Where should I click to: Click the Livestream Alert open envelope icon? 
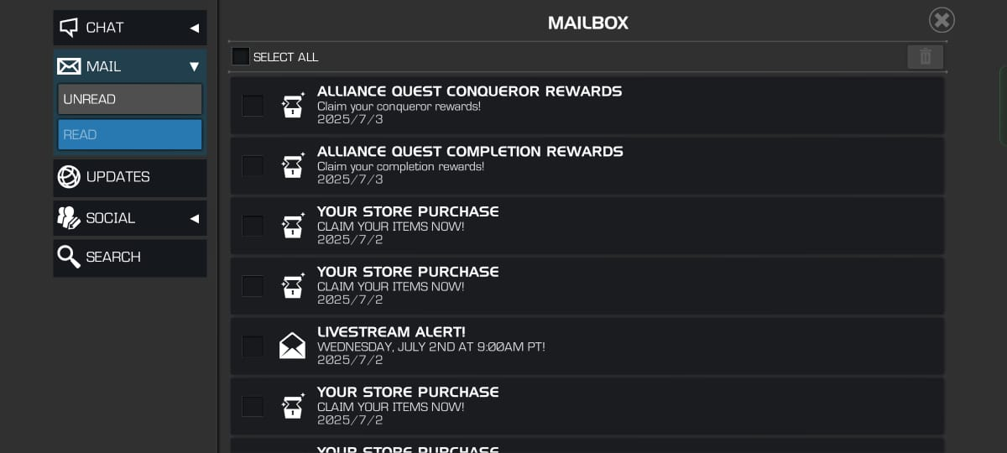[292, 346]
